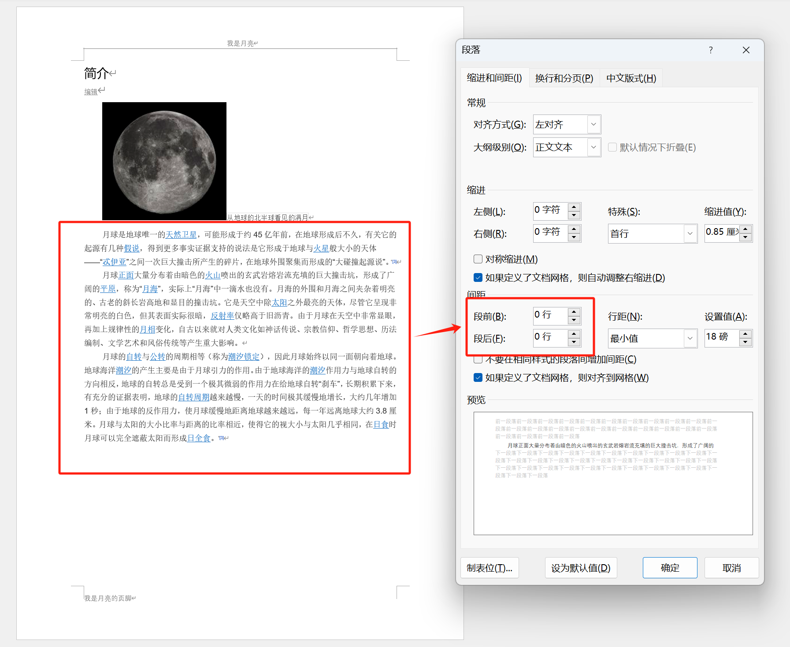The height and width of the screenshot is (647, 790).
Task: Increase left indent with up arrow
Action: [x=574, y=207]
